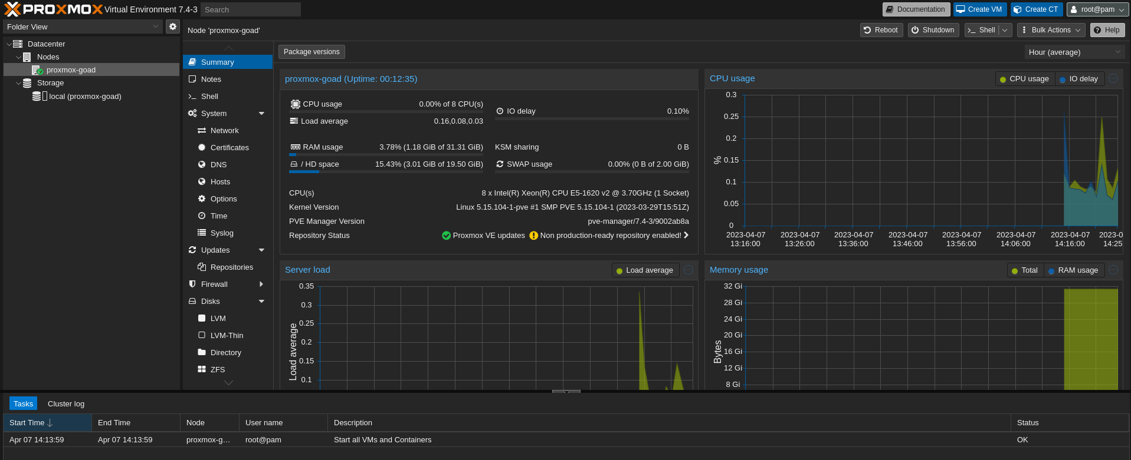Click the System gears icon
Viewport: 1131px width, 460px height.
pyautogui.click(x=192, y=113)
